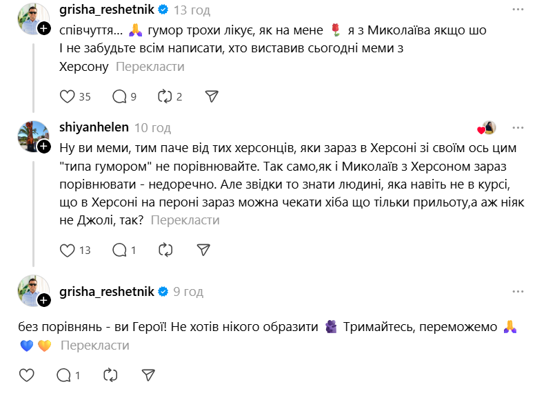
Task: Share shiyanhelen's comment via paper plane
Action: (203, 250)
